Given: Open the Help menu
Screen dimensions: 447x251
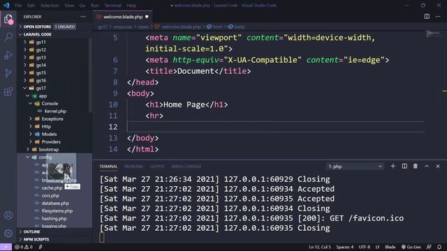Looking at the screenshot, I should [131, 6].
